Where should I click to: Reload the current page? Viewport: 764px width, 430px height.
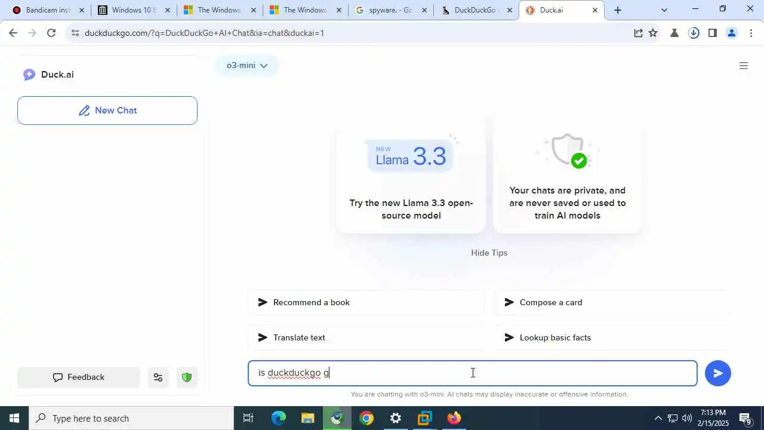[51, 33]
